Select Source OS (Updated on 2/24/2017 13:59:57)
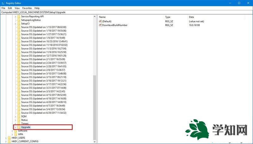 [x=44, y=63]
